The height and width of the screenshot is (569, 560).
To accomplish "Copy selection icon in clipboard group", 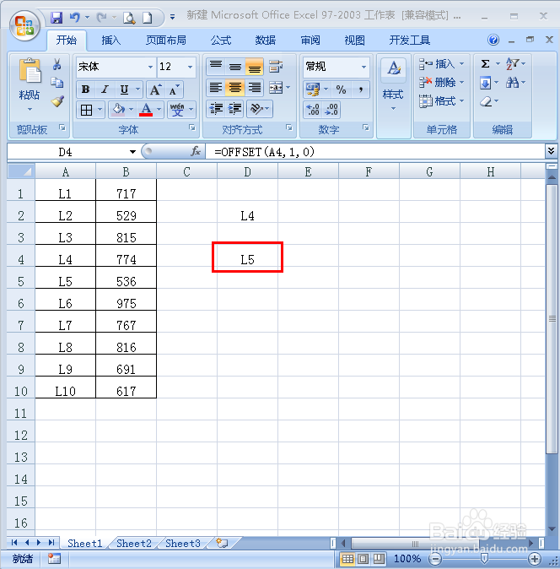I will pos(57,83).
